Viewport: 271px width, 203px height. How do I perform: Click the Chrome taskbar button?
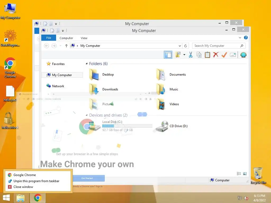pos(38,198)
